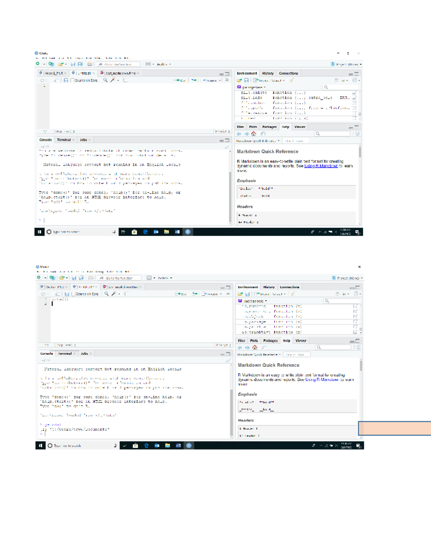The width and height of the screenshot is (431, 558).
Task: Open Packages tab in lower window
Action: pyautogui.click(x=270, y=341)
